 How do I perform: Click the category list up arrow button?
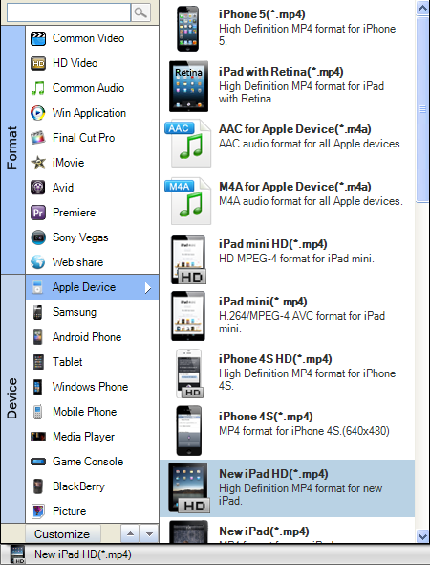point(130,533)
